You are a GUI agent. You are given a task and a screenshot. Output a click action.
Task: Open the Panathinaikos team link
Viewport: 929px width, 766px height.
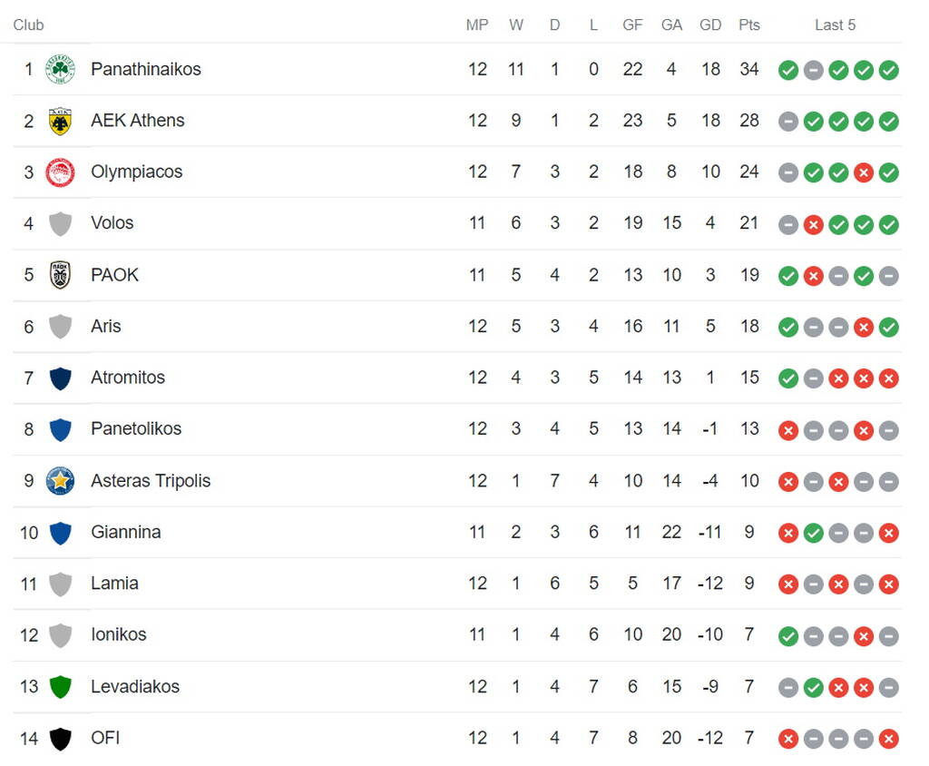[x=146, y=69]
